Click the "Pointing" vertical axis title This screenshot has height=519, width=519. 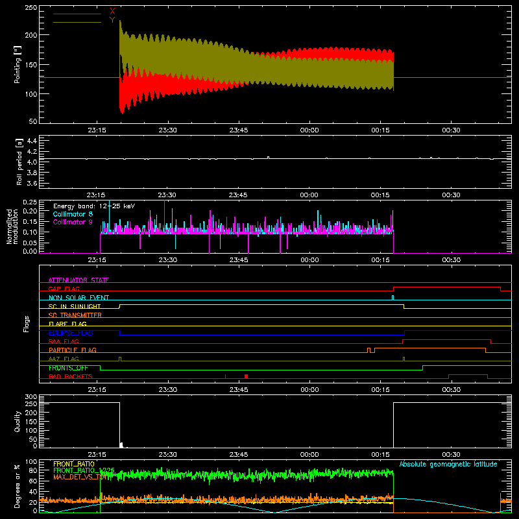coord(18,65)
